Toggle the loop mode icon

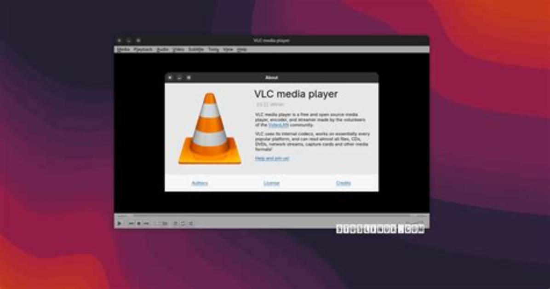pyautogui.click(x=183, y=223)
